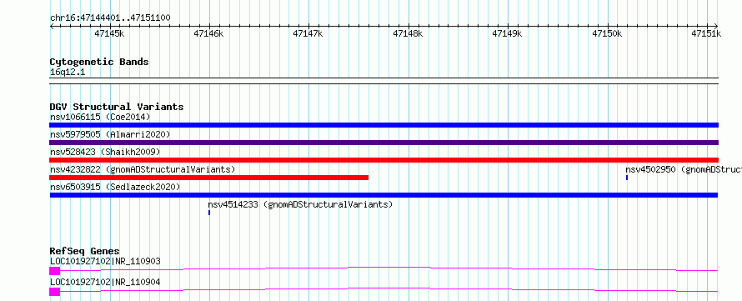Select the DGV Structural Variants track title
Viewport: 742px width, 301px height.
click(x=117, y=107)
